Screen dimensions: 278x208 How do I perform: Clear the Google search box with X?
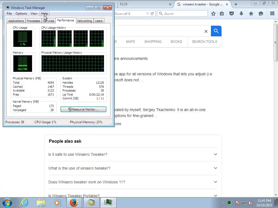pyautogui.click(x=206, y=31)
